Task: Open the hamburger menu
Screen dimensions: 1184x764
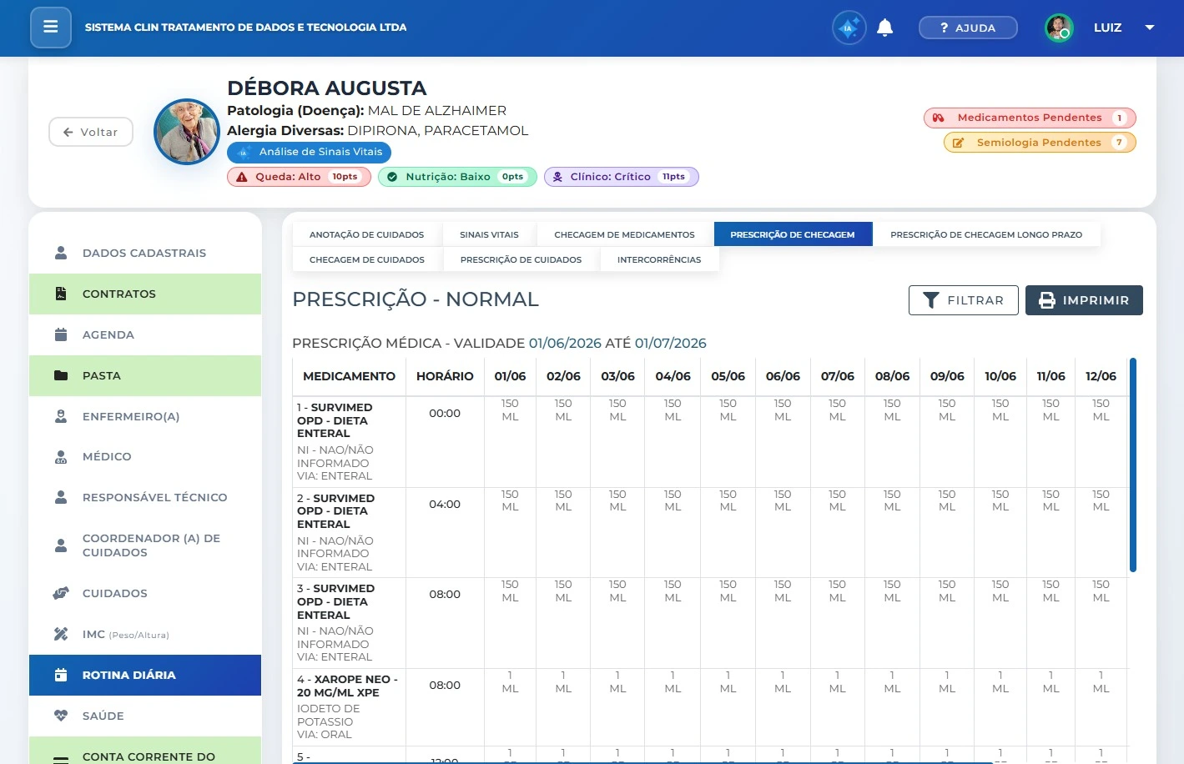Action: [x=51, y=28]
